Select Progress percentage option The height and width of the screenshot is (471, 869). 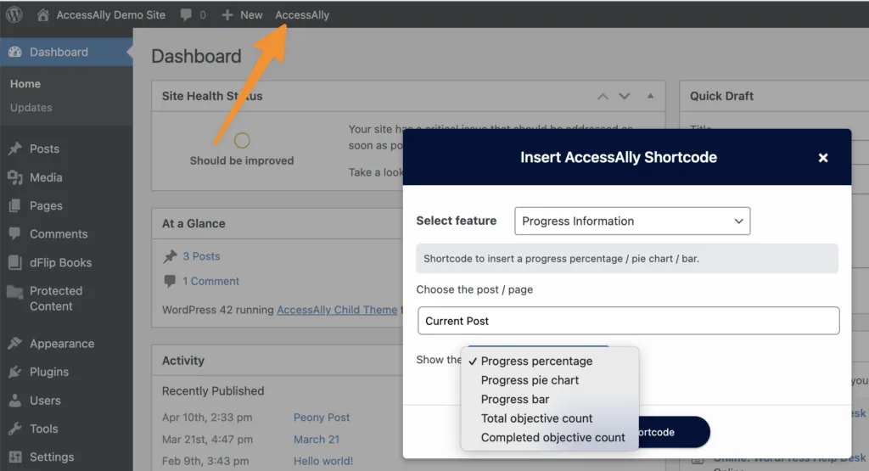tap(536, 361)
